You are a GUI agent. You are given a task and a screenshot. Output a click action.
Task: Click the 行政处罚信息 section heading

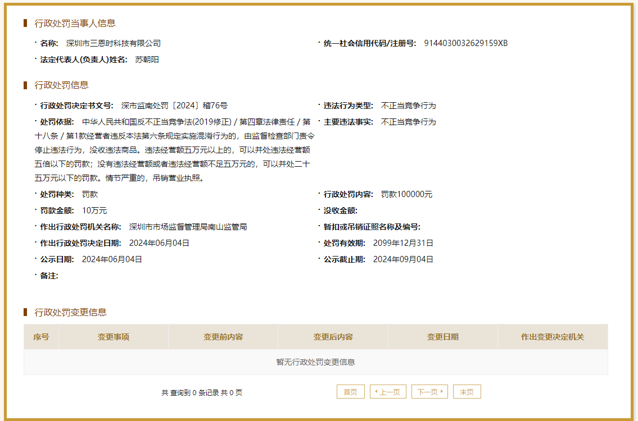[61, 85]
